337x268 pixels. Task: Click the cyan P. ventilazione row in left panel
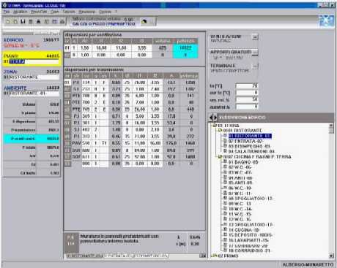point(32,139)
